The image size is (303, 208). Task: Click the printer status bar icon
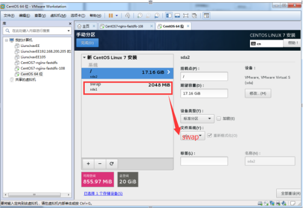click(278, 203)
